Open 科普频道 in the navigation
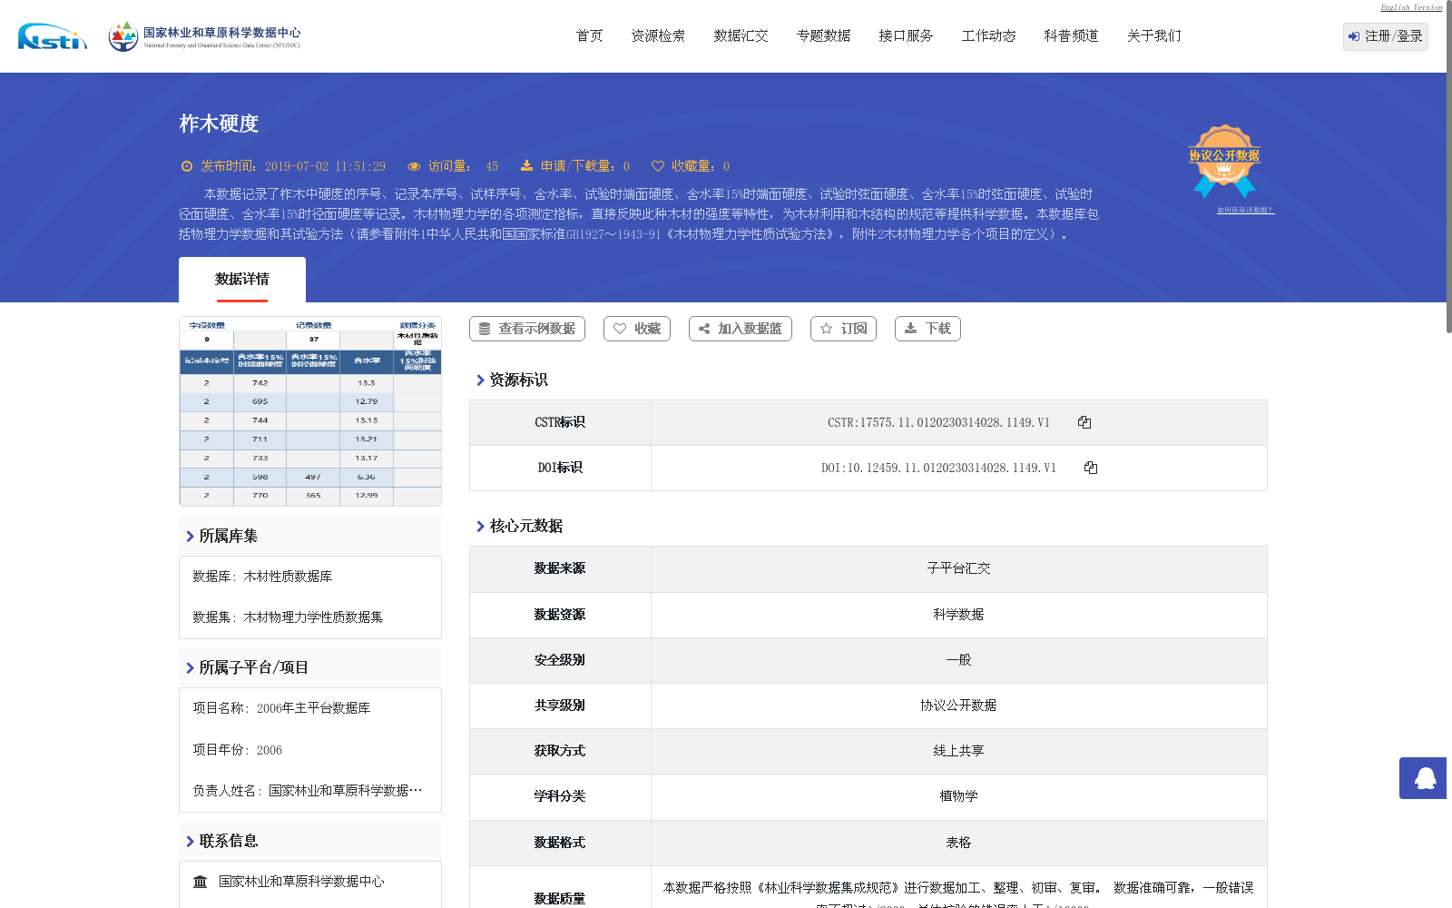 1072,36
